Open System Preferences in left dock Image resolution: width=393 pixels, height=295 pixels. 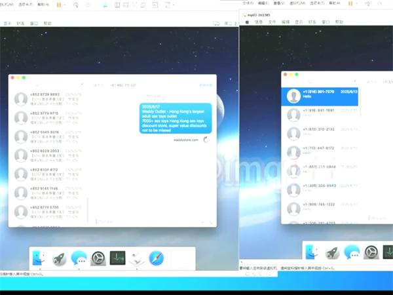(x=98, y=258)
